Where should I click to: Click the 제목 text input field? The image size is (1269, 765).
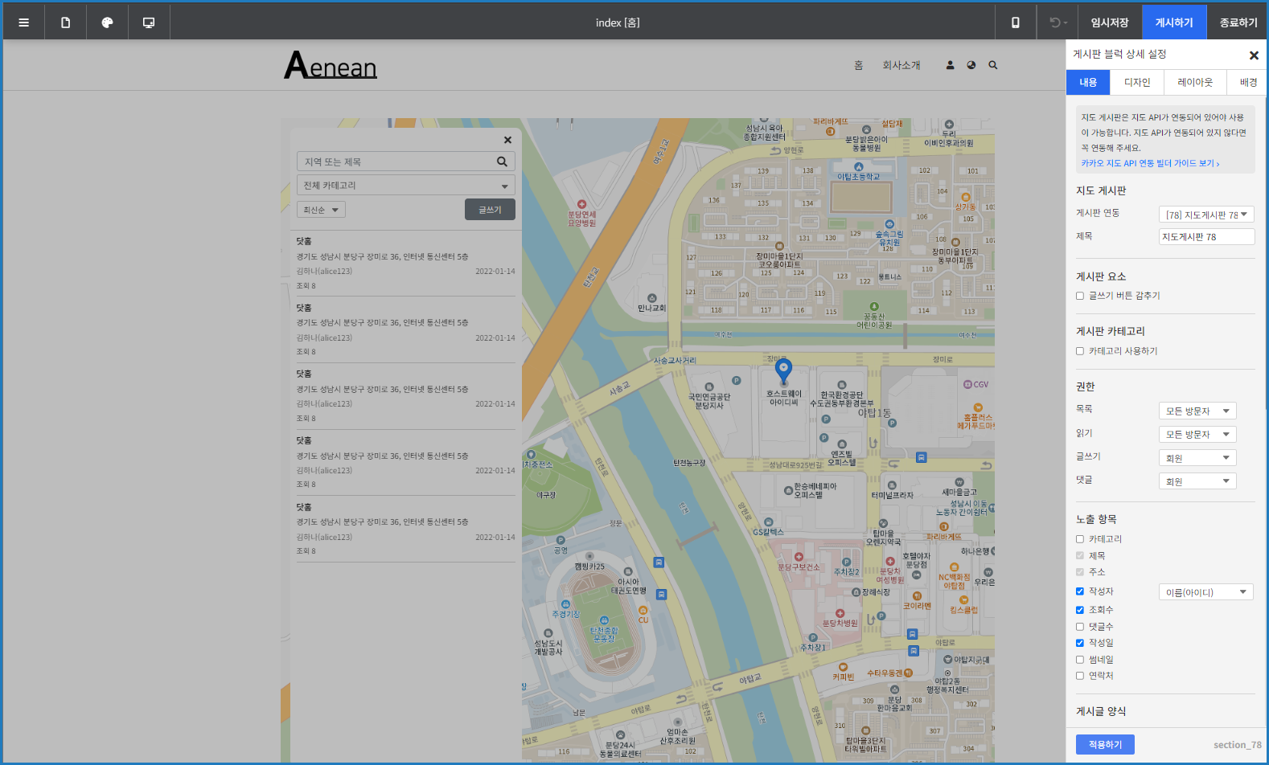(1206, 237)
